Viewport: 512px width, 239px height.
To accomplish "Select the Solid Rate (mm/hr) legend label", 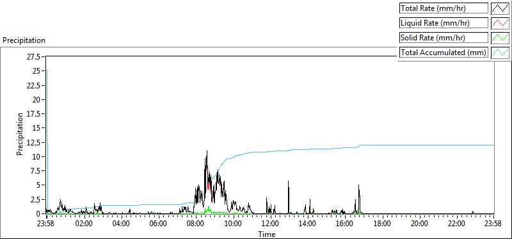I will 444,38.
